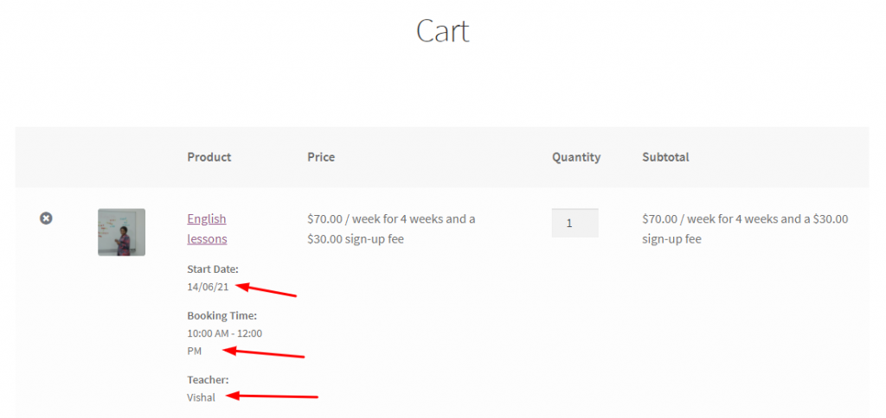Select the Subtotal column header

[x=665, y=157]
